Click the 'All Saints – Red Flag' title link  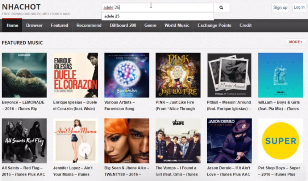click(x=24, y=171)
